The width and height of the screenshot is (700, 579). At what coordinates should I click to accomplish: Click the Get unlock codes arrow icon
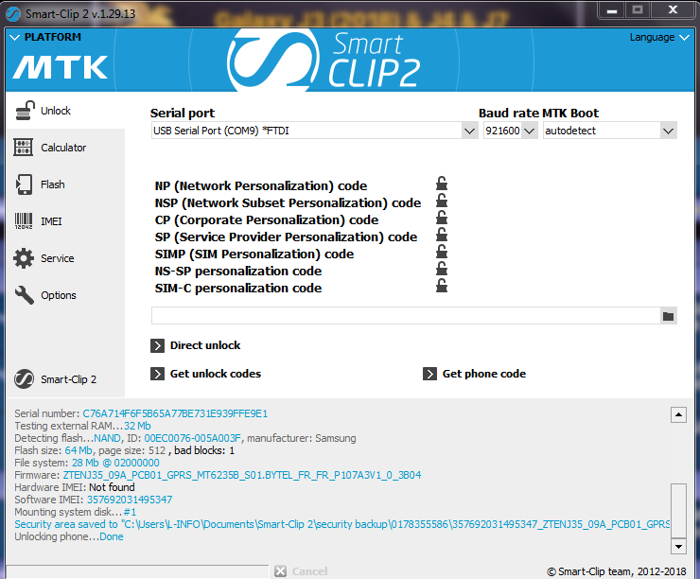pyautogui.click(x=157, y=374)
